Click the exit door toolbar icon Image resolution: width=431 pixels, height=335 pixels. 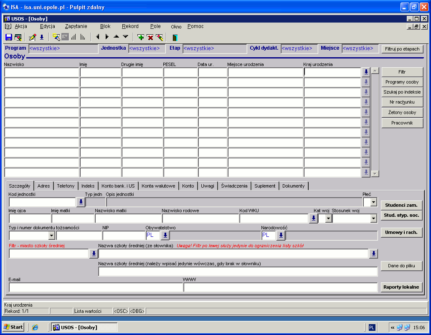click(175, 37)
